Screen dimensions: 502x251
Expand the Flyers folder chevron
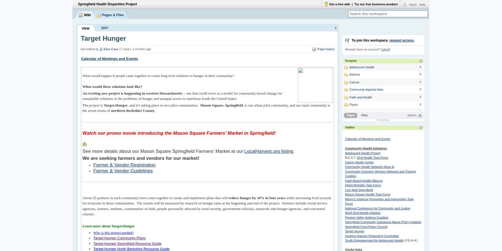pyautogui.click(x=420, y=105)
